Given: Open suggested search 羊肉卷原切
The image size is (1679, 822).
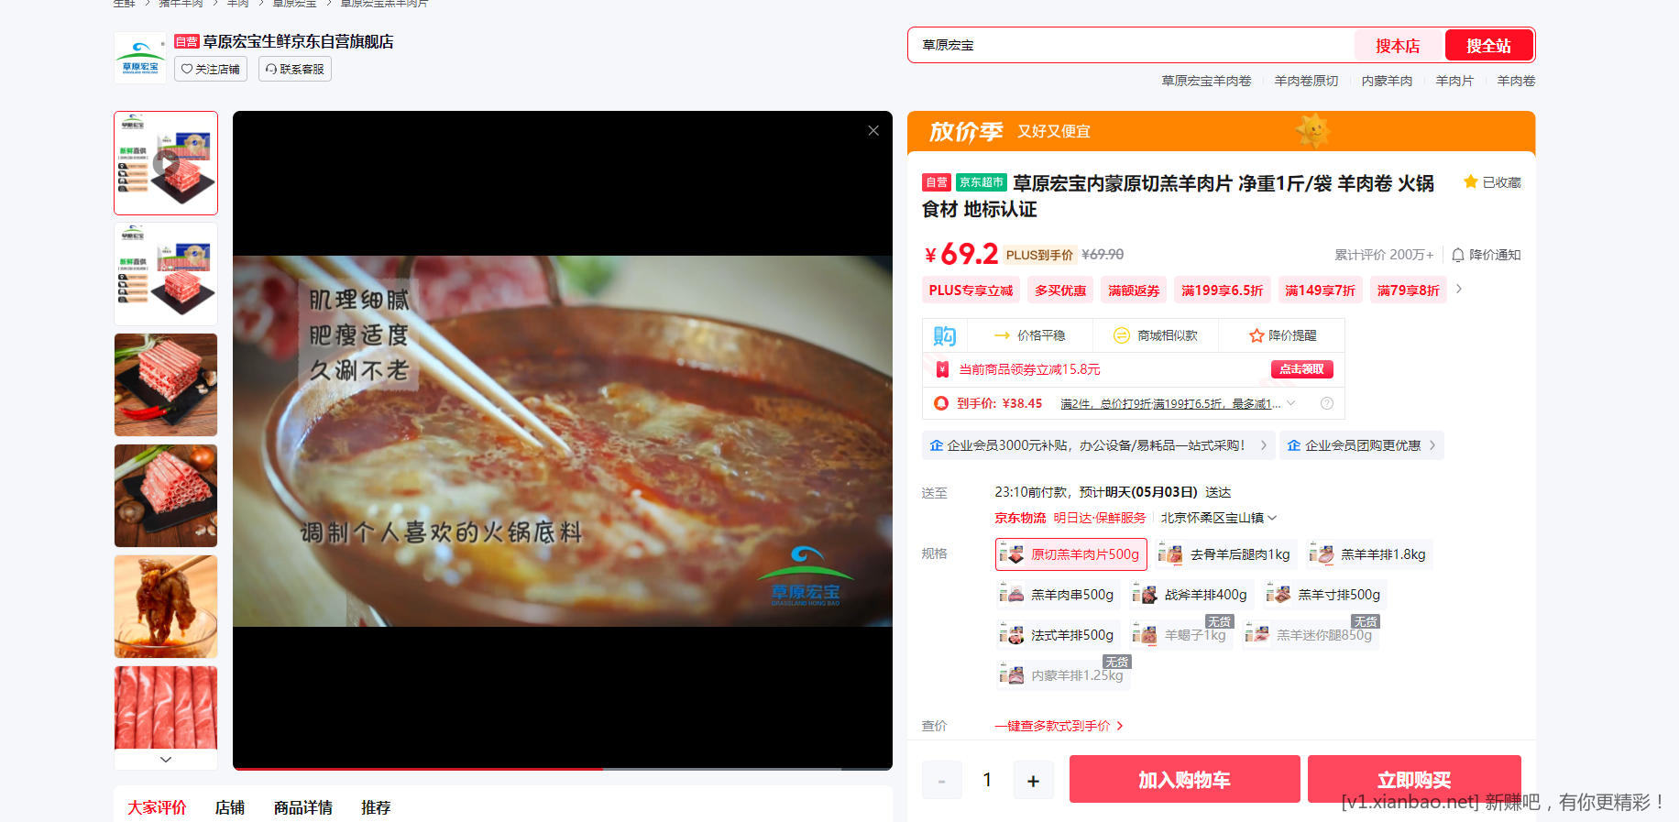Looking at the screenshot, I should [1306, 81].
